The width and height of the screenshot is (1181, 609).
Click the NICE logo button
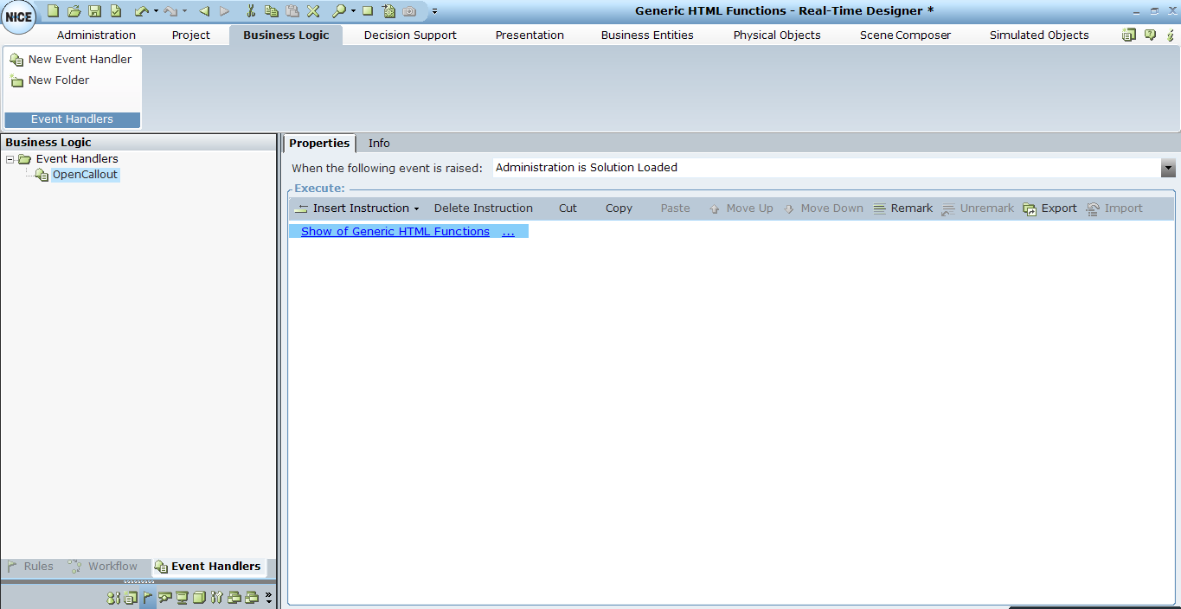18,16
